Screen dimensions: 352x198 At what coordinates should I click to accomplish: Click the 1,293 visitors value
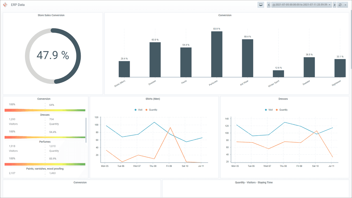(12, 119)
